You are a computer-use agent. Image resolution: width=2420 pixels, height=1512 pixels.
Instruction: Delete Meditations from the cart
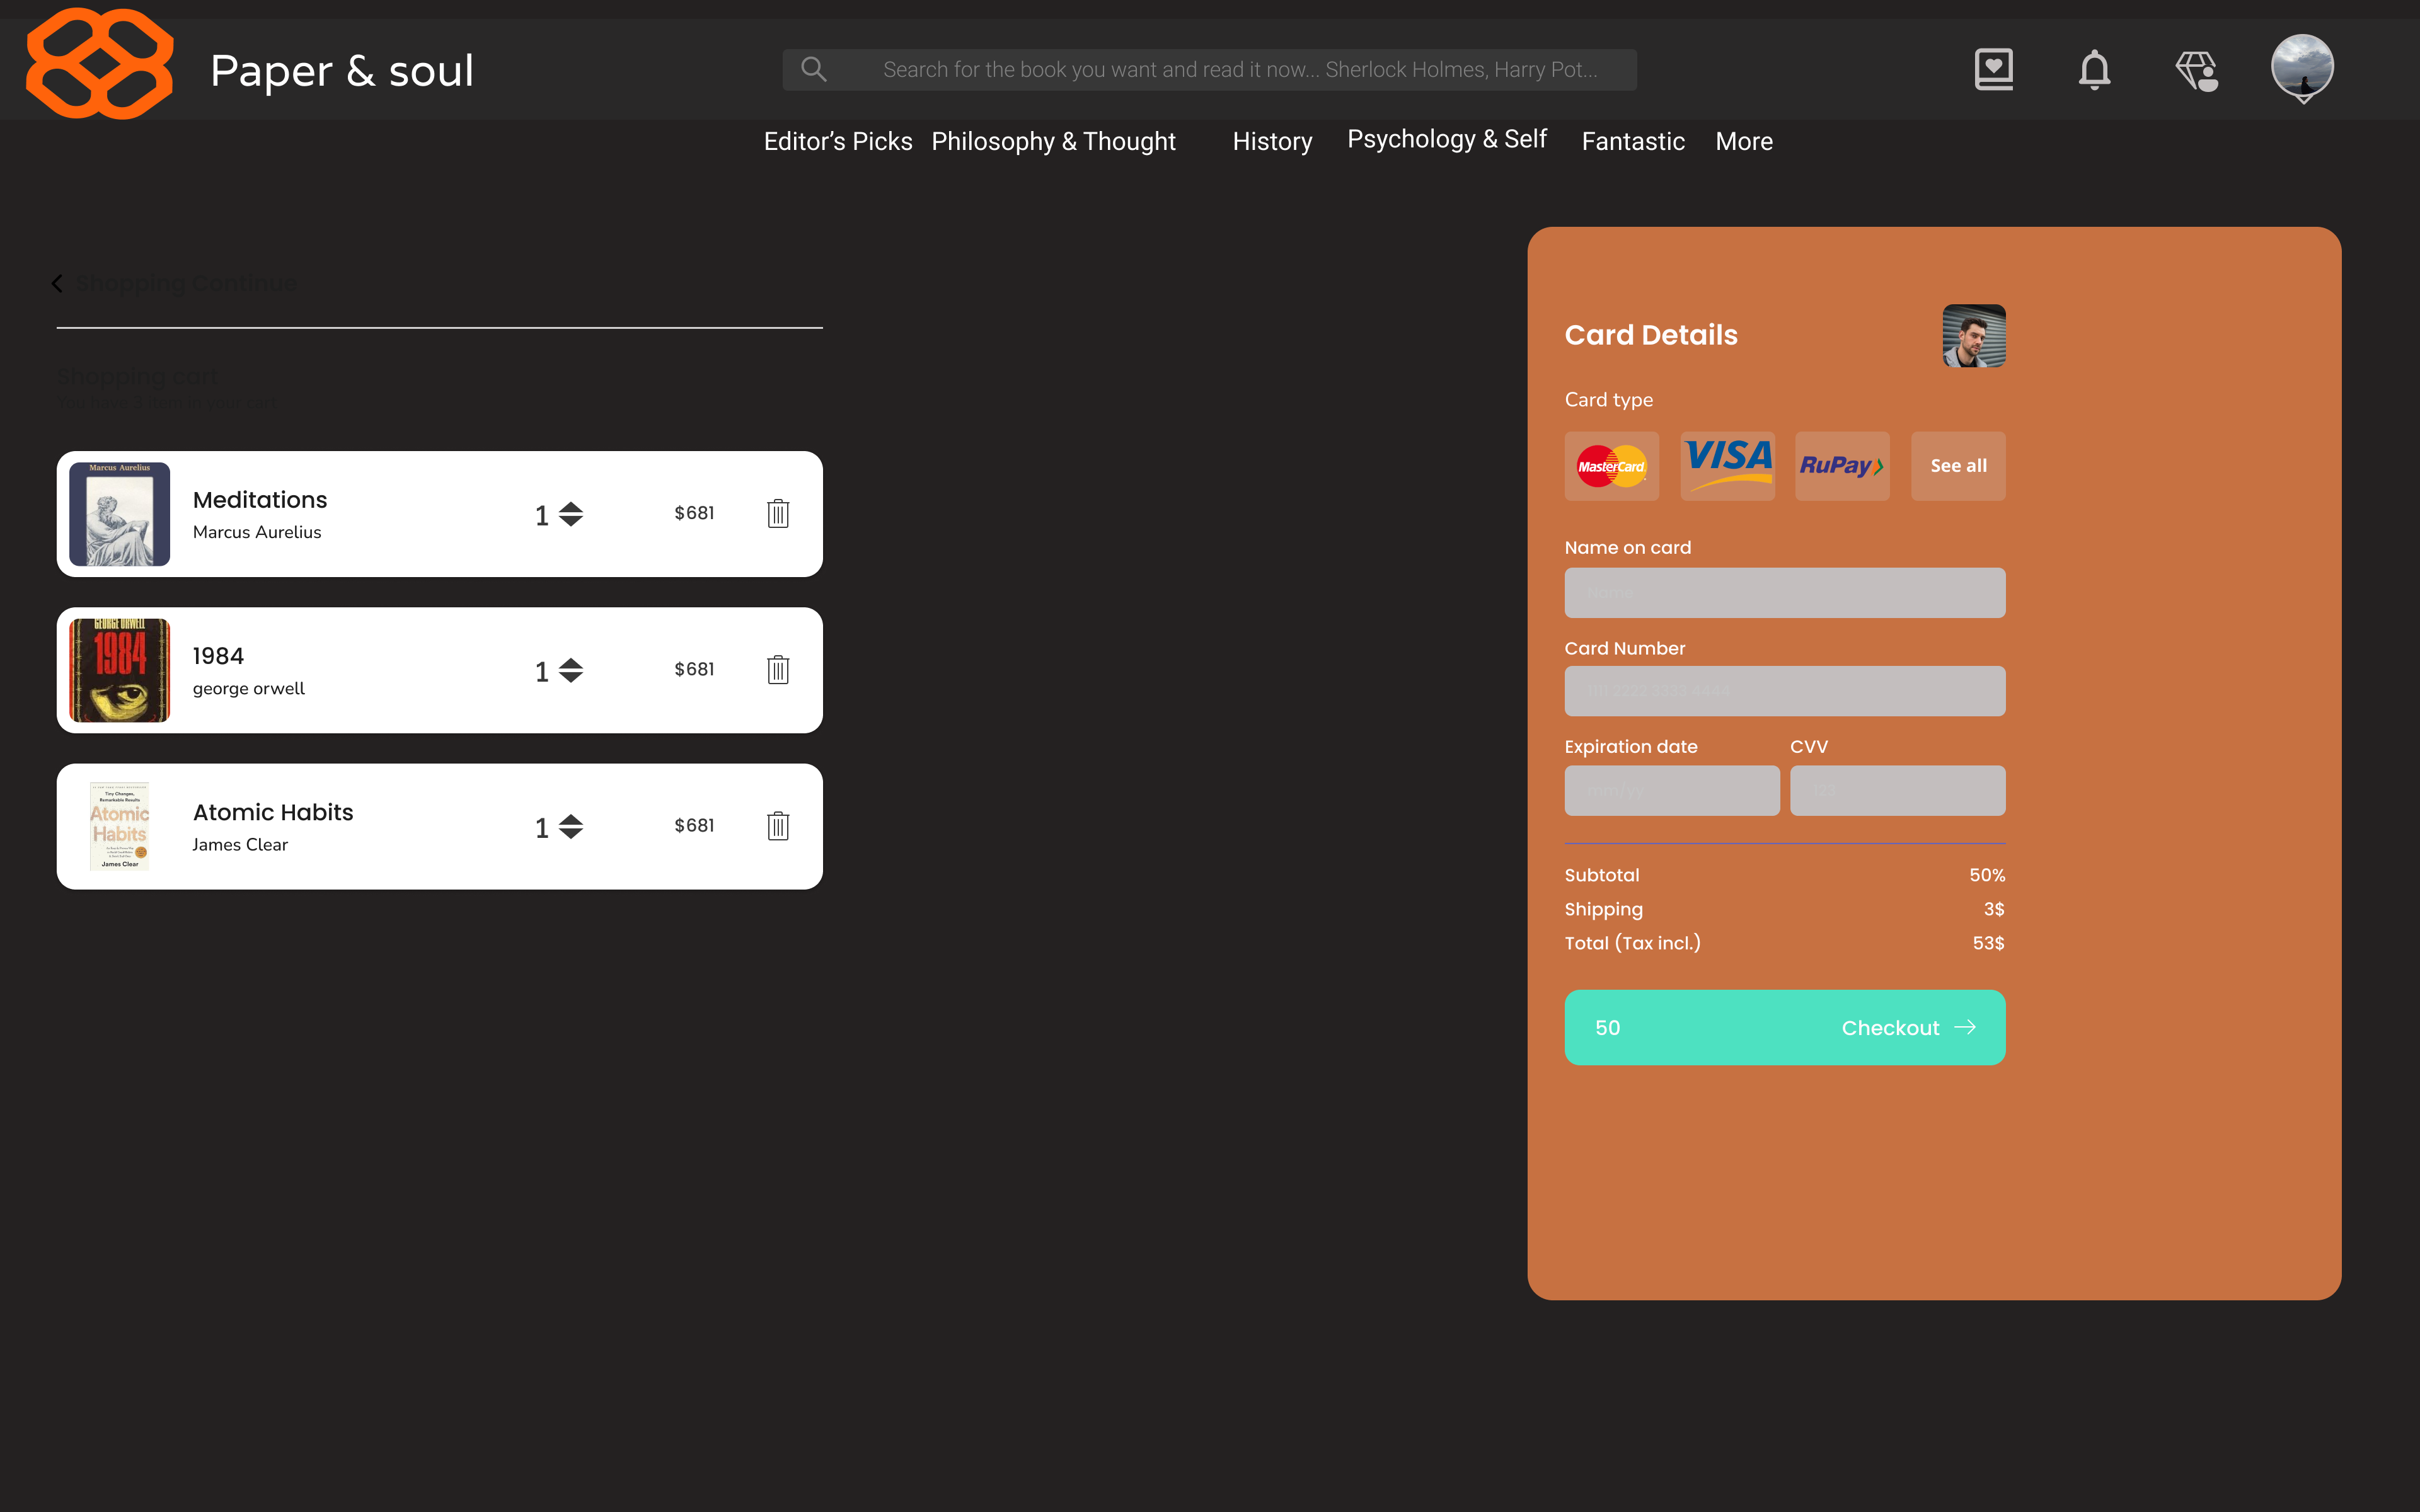778,514
